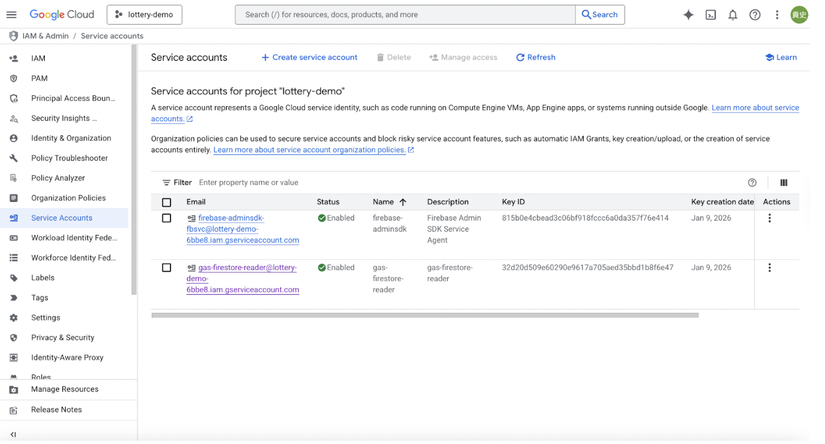The height and width of the screenshot is (444, 825).
Task: Click the Email column header
Action: (x=196, y=202)
